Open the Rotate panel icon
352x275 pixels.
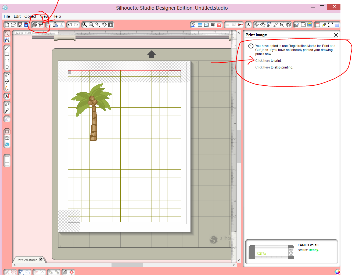263,25
